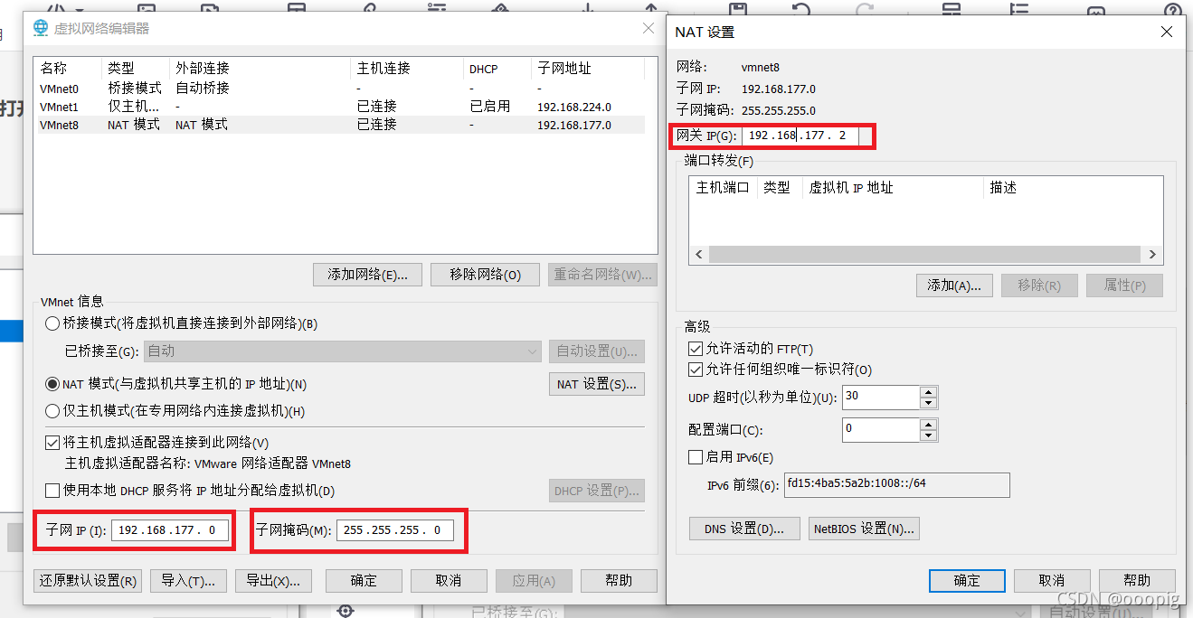Select host-only mode radio button
This screenshot has width=1193, height=618.
tap(53, 411)
